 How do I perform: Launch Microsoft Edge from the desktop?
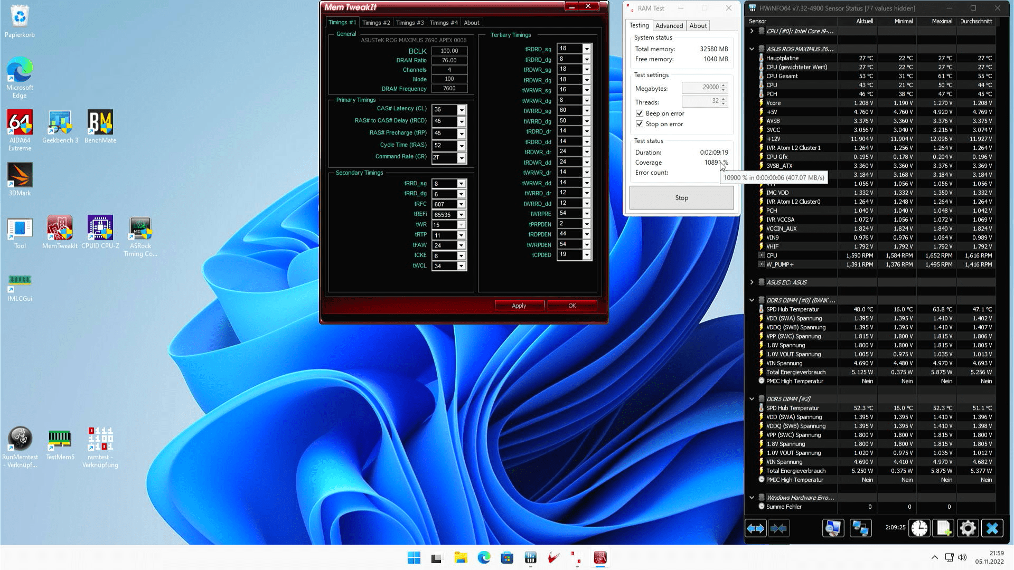20,78
